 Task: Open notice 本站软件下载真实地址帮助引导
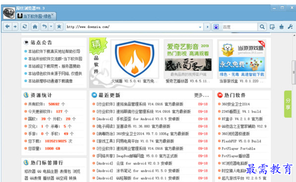click(54, 51)
